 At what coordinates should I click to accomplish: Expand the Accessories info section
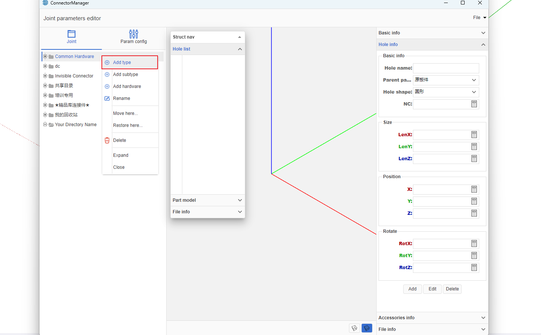click(x=432, y=318)
